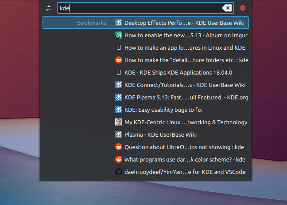Clear the search text with the backspace icon

coord(226,8)
